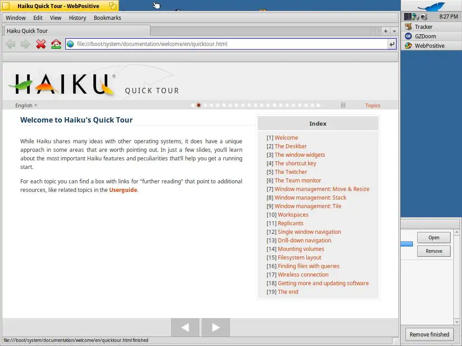The image size is (462, 346).
Task: Open the Replicants index link
Action: 291,223
